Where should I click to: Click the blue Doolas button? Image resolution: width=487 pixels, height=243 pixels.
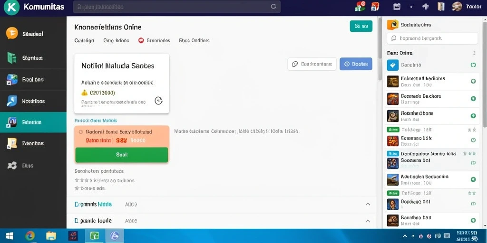tap(356, 64)
